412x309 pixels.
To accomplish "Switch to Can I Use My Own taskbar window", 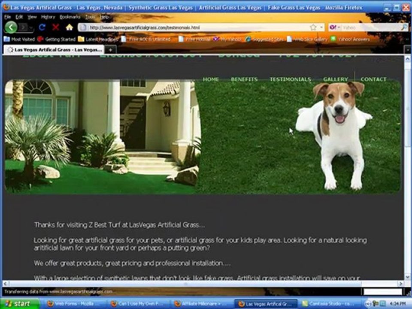I will click(138, 303).
